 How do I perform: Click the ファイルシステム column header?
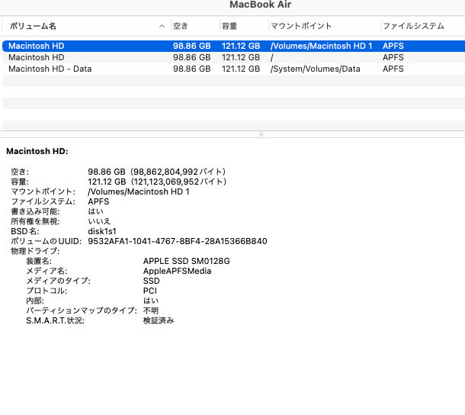412,26
